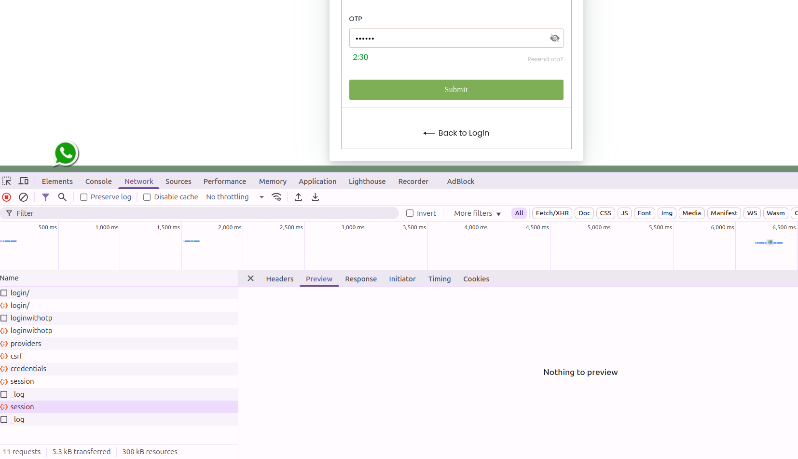Open the Elements tab
This screenshot has width=798, height=459.
pyautogui.click(x=57, y=181)
